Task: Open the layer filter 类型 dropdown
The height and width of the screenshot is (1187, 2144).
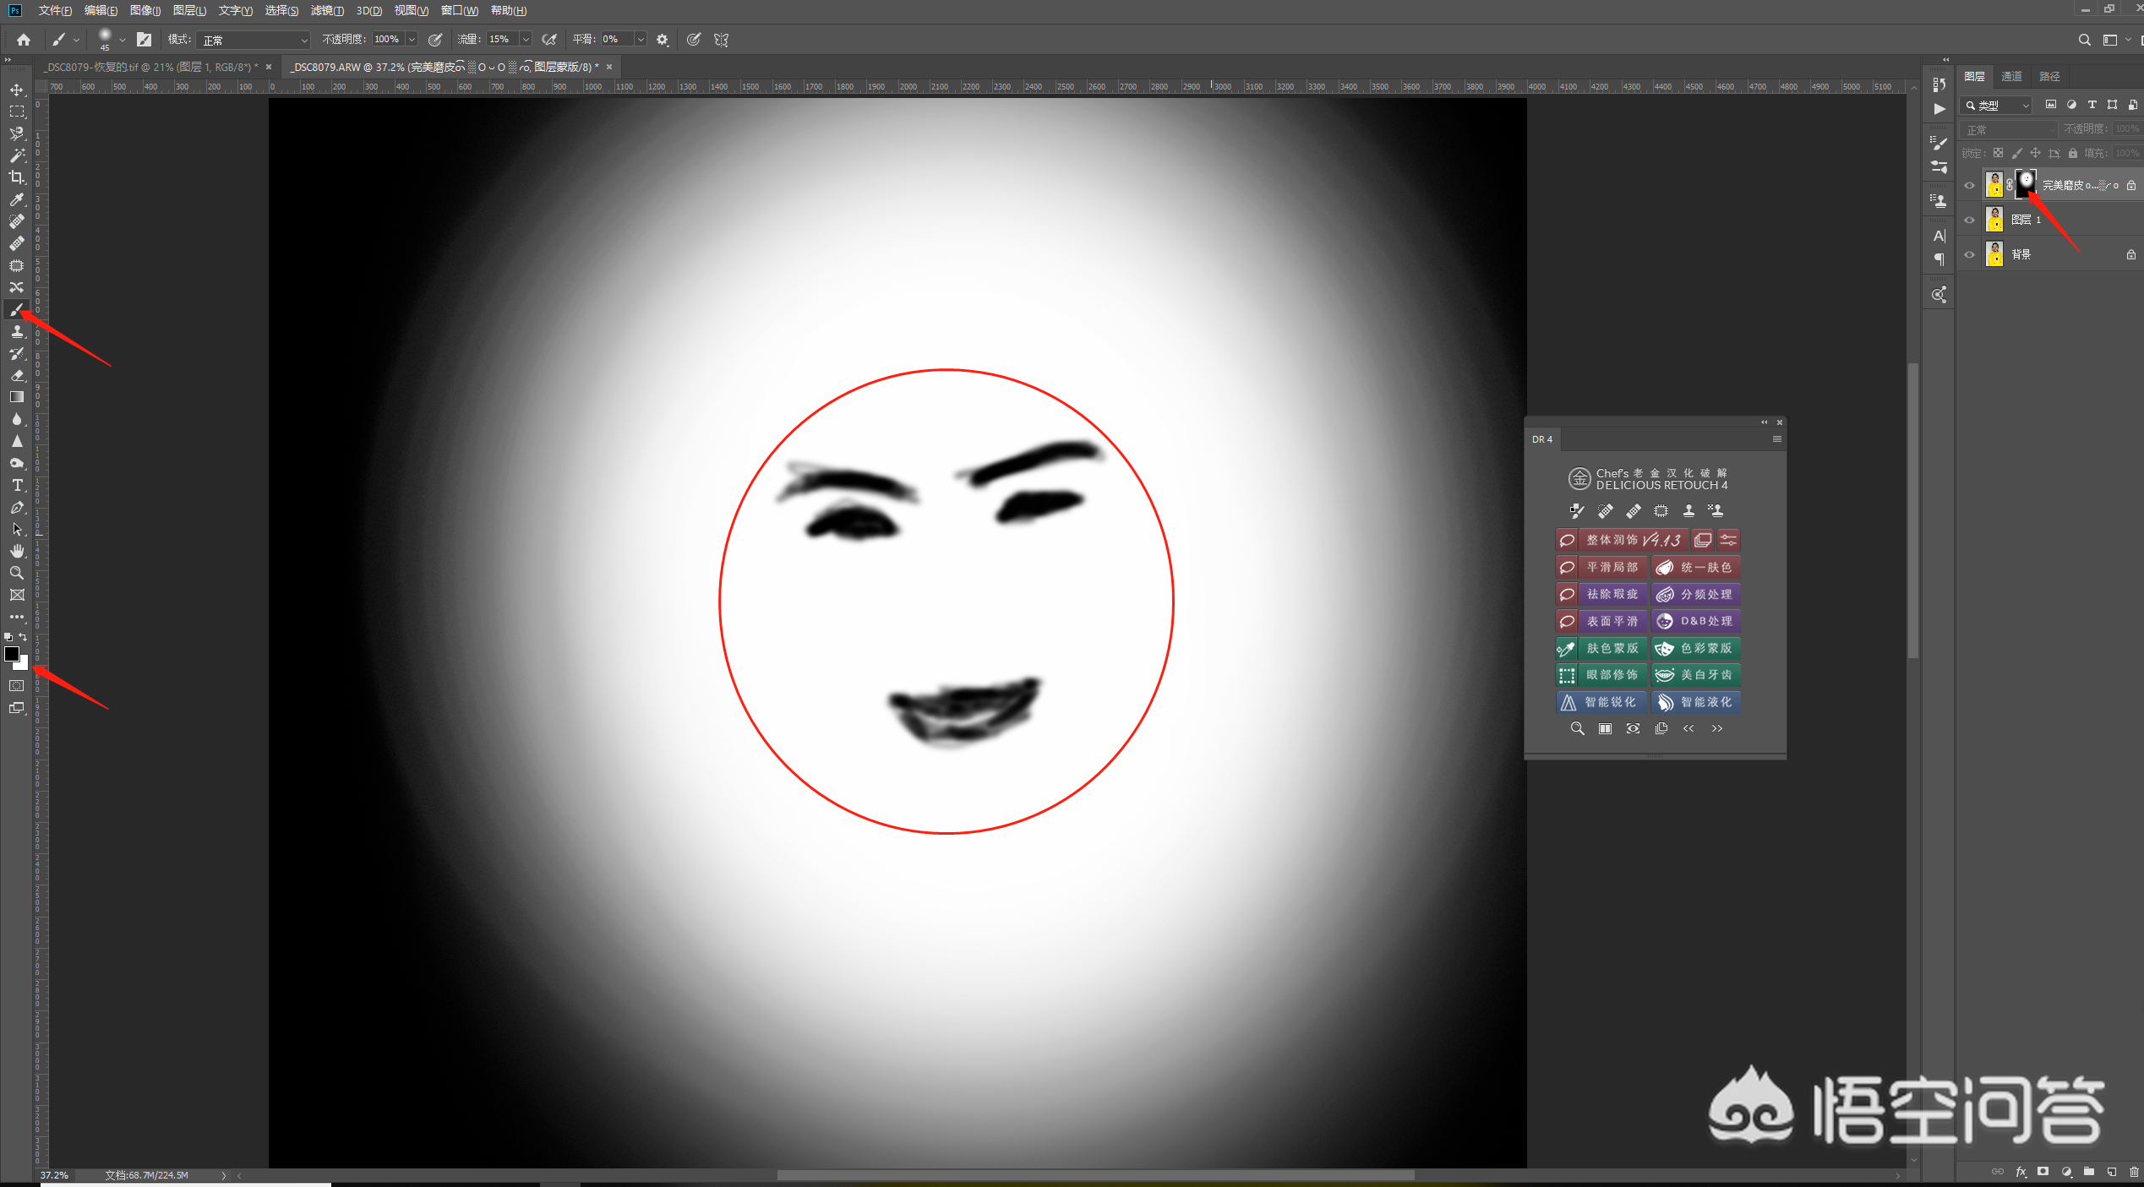Action: point(1996,106)
